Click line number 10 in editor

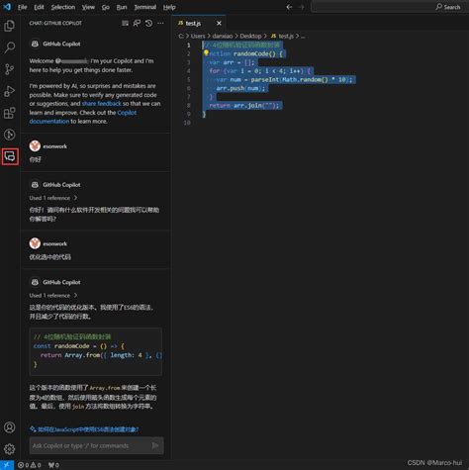click(187, 123)
